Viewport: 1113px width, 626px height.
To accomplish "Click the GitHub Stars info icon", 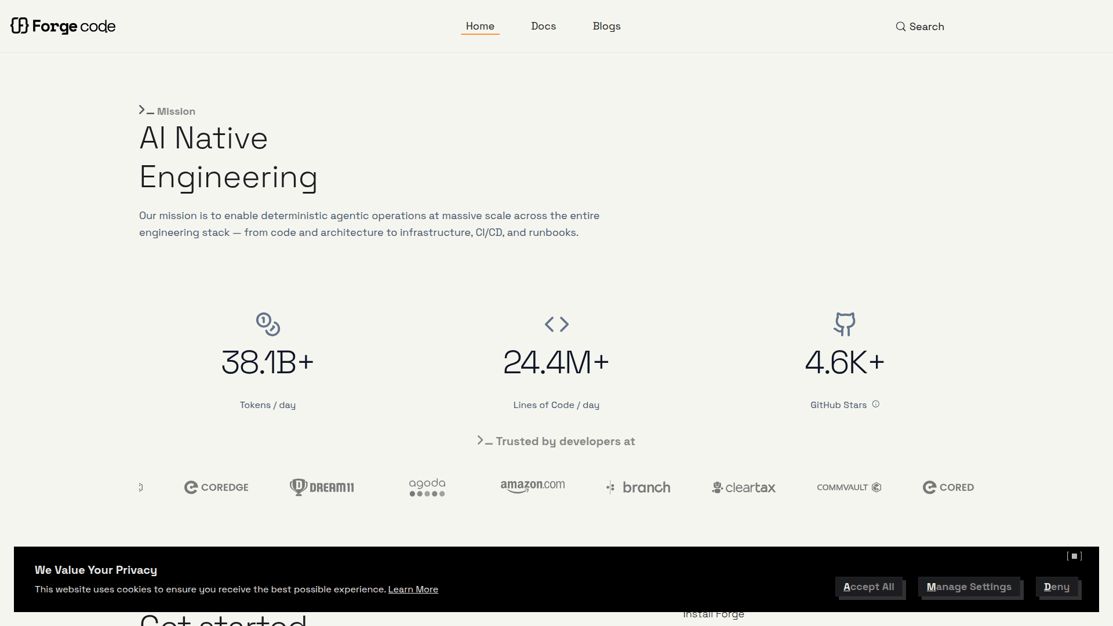I will tap(876, 405).
